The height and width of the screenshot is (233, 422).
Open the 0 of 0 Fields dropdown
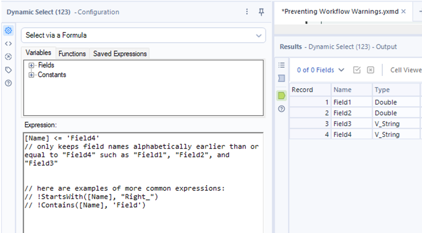320,70
